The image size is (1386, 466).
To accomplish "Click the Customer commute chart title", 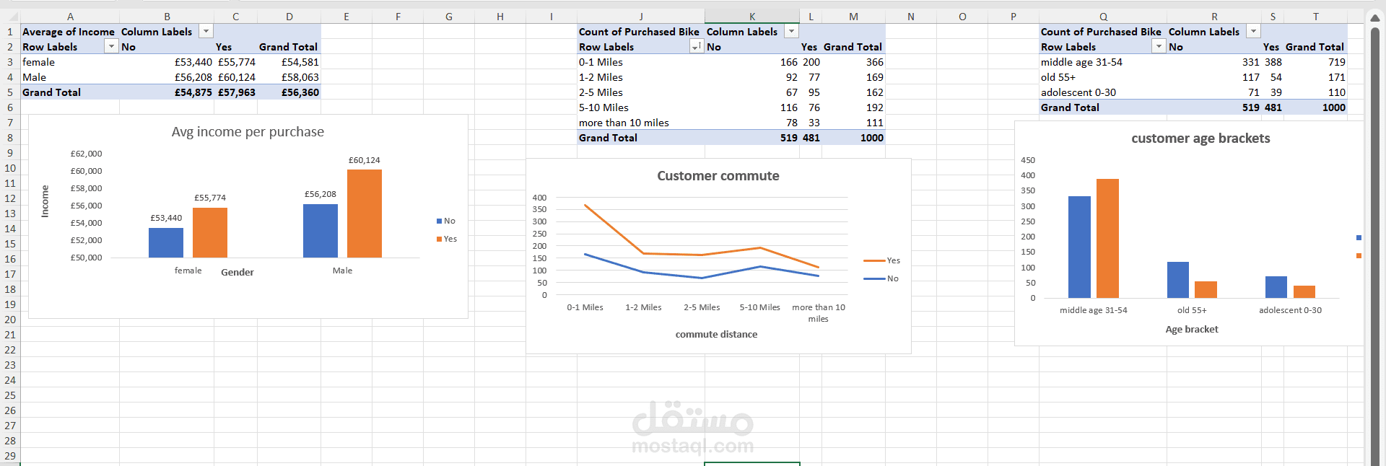I will [x=718, y=176].
